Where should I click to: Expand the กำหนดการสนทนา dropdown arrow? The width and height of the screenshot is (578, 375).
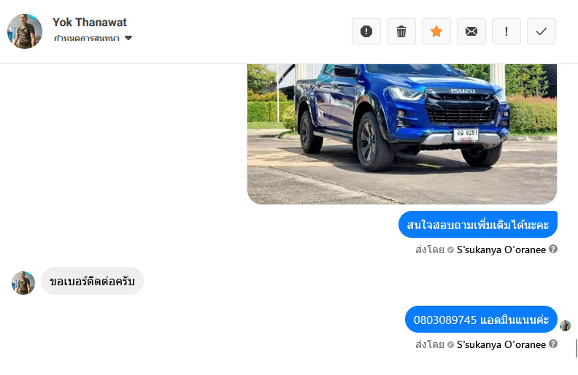point(128,38)
